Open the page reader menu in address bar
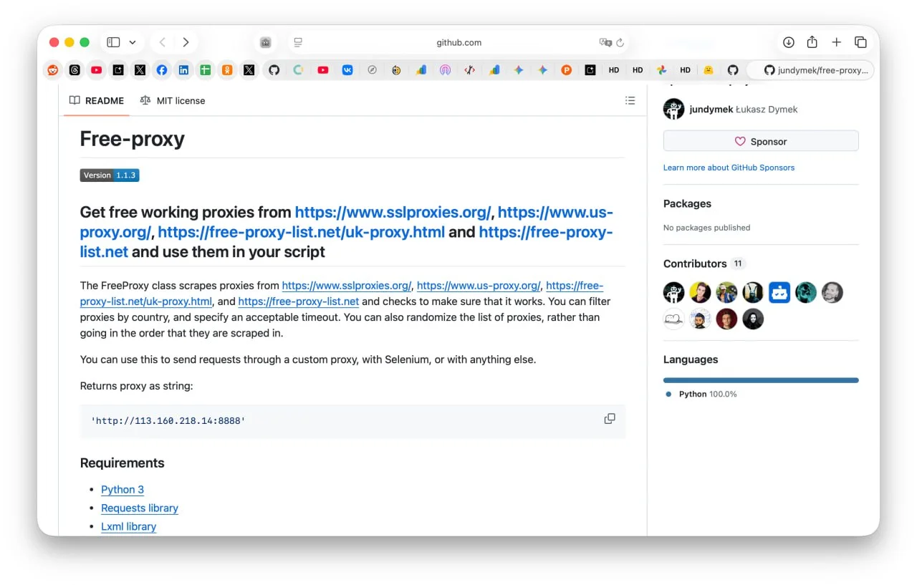917x585 pixels. pos(298,43)
